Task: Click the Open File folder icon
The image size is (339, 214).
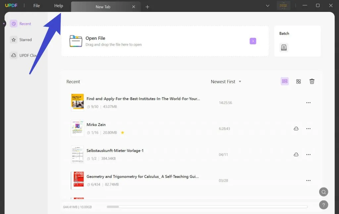Action: 76,41
